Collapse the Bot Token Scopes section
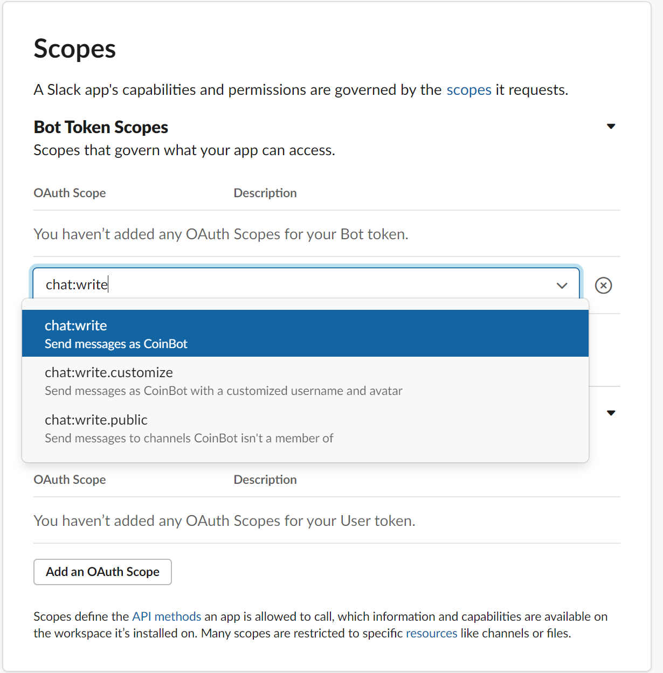 611,127
